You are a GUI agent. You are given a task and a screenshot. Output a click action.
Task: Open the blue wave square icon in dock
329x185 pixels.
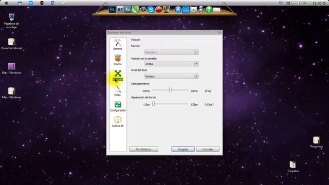tap(186, 10)
